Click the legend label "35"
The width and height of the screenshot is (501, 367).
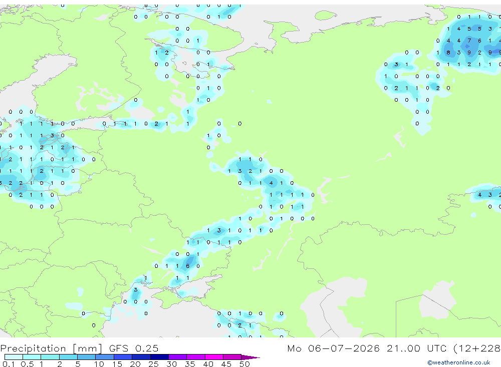click(x=190, y=364)
